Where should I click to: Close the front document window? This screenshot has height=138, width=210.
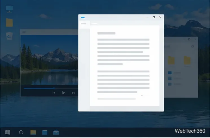[x=160, y=17]
